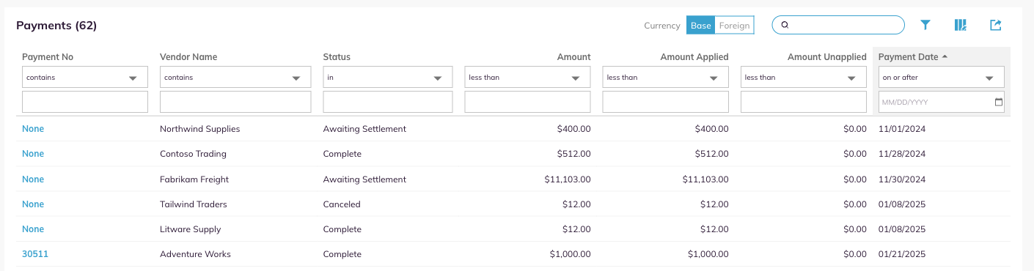Screen dimensions: 1034x271
Task: Click the Amount filter value field
Action: 527,102
